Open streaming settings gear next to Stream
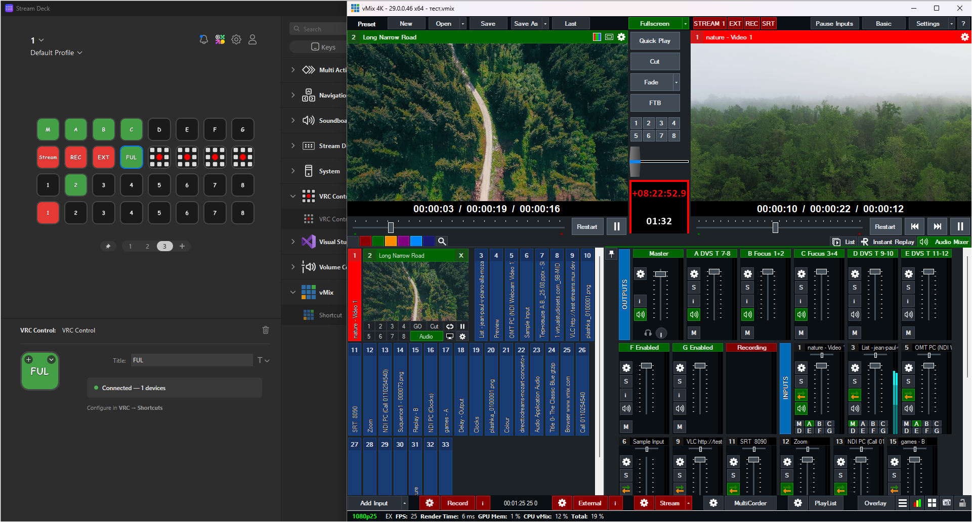The image size is (972, 522). (644, 503)
